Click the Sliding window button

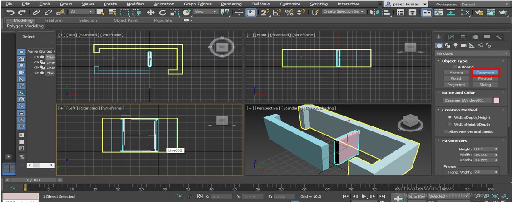pyautogui.click(x=485, y=85)
